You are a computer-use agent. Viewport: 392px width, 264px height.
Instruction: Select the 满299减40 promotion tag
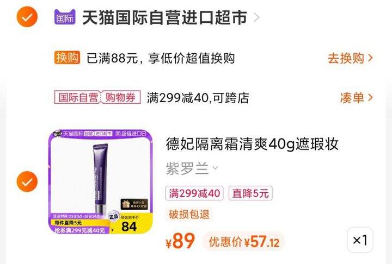point(194,193)
